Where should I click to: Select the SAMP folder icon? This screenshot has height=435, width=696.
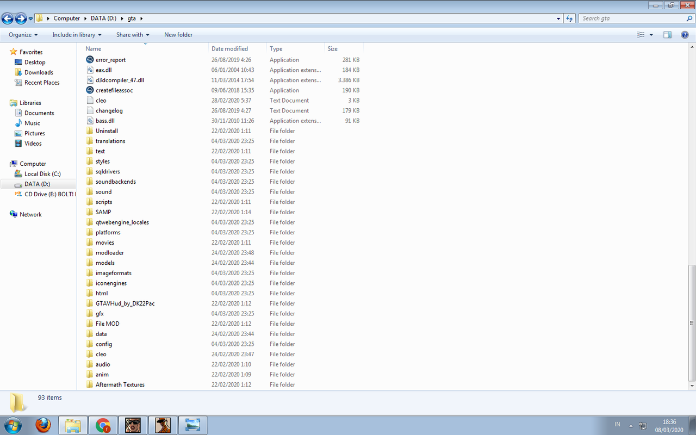(90, 212)
